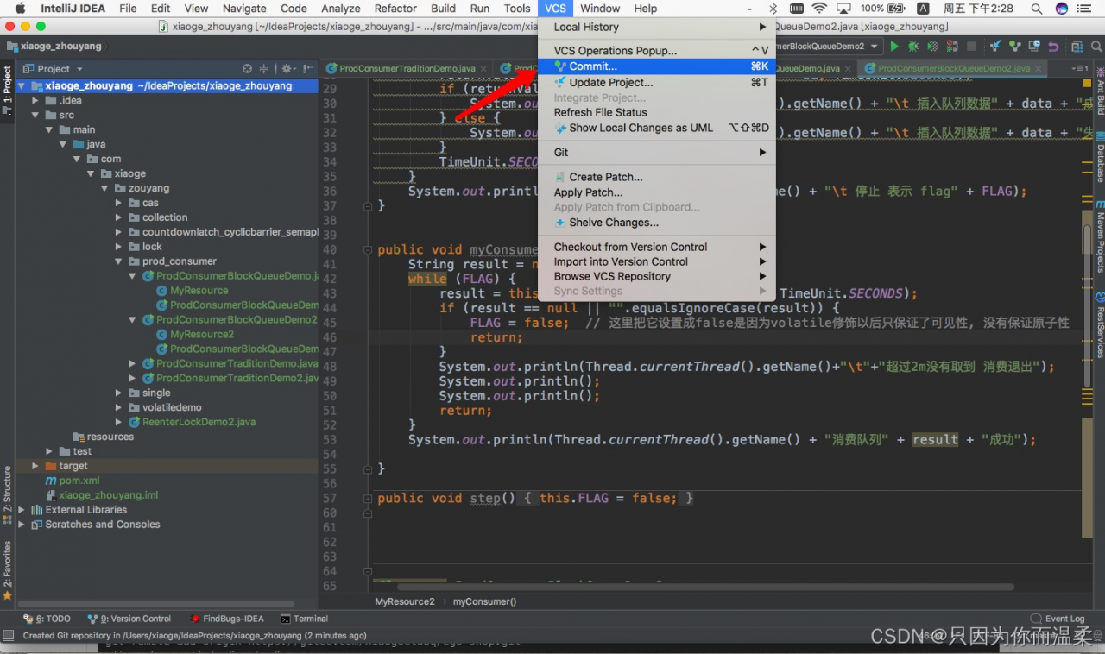The image size is (1105, 654).
Task: Open the hidden editor tabs list dropdown
Action: coord(1078,68)
